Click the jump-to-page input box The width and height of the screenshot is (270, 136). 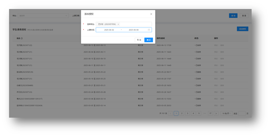242,113
